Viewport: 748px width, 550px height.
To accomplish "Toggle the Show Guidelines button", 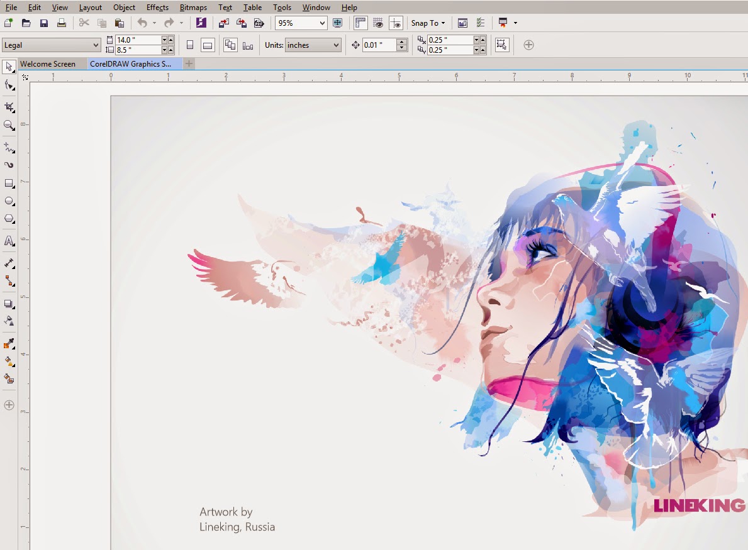I will (396, 23).
